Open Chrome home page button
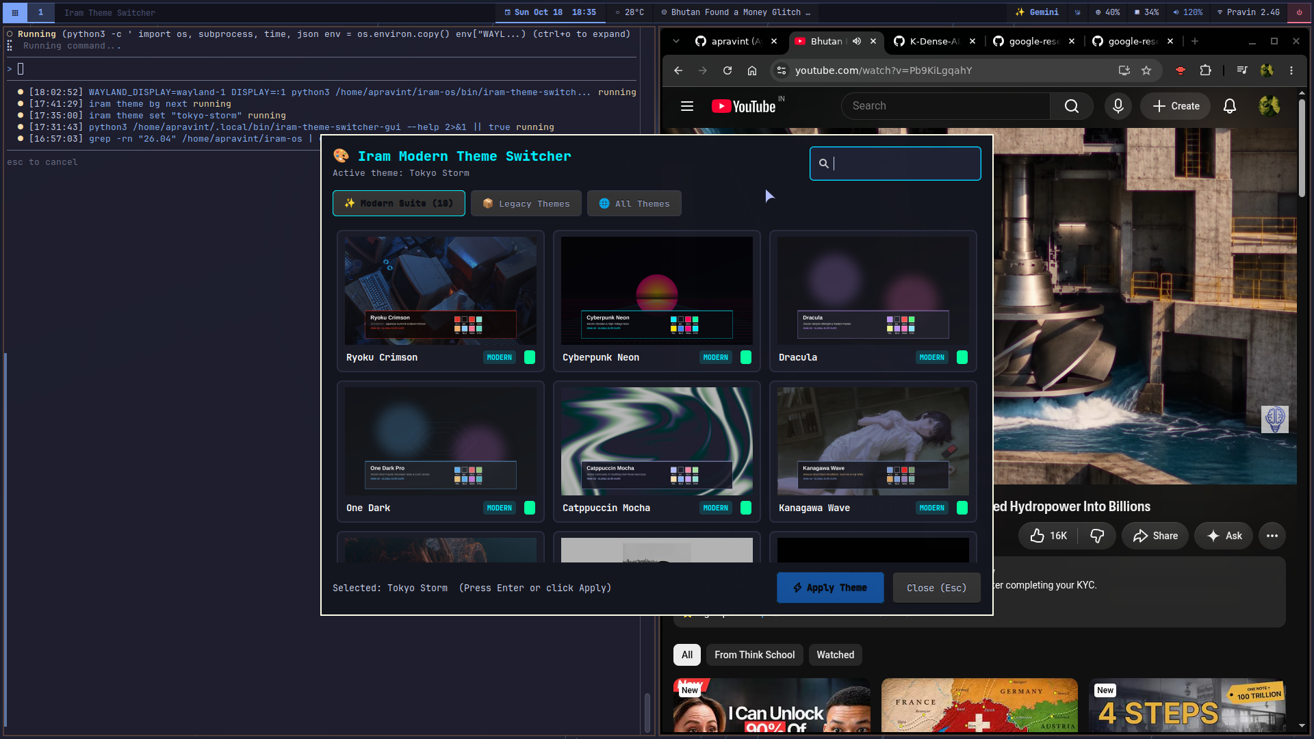Image resolution: width=1314 pixels, height=739 pixels. [752, 70]
